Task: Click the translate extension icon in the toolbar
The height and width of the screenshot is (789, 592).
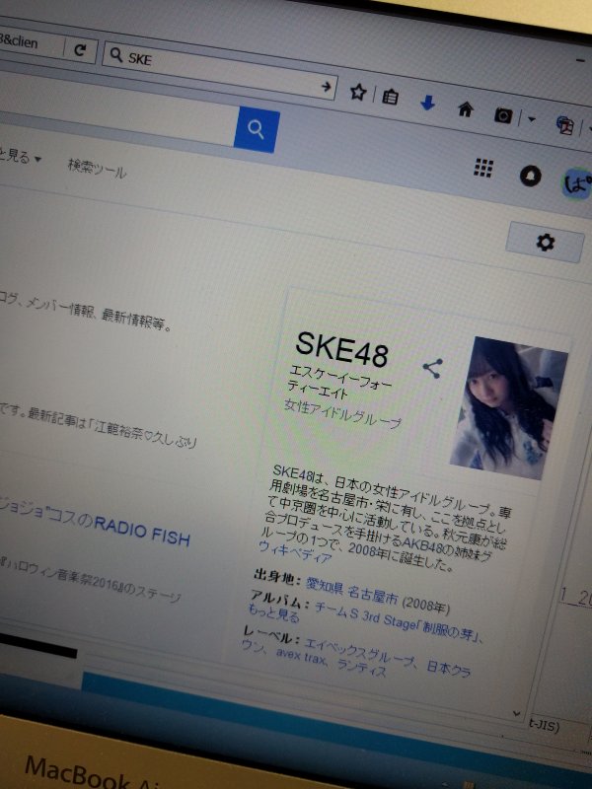Action: (565, 125)
